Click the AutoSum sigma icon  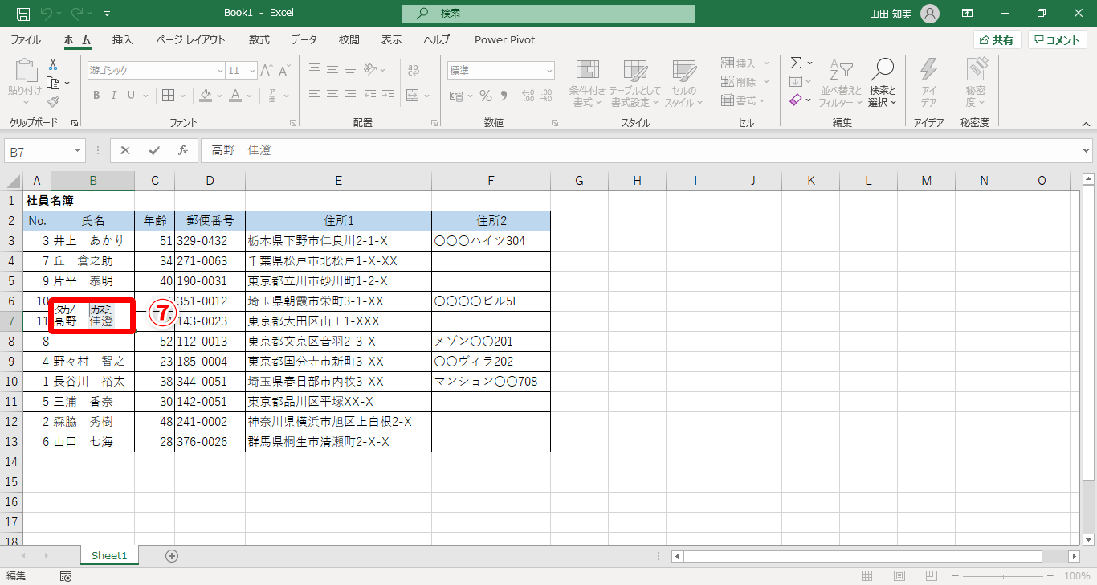(795, 63)
